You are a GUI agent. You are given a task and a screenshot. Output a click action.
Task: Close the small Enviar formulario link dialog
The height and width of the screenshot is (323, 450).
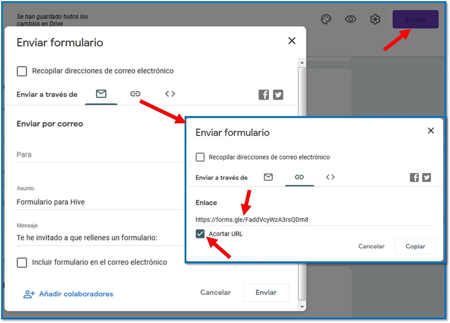[x=431, y=130]
